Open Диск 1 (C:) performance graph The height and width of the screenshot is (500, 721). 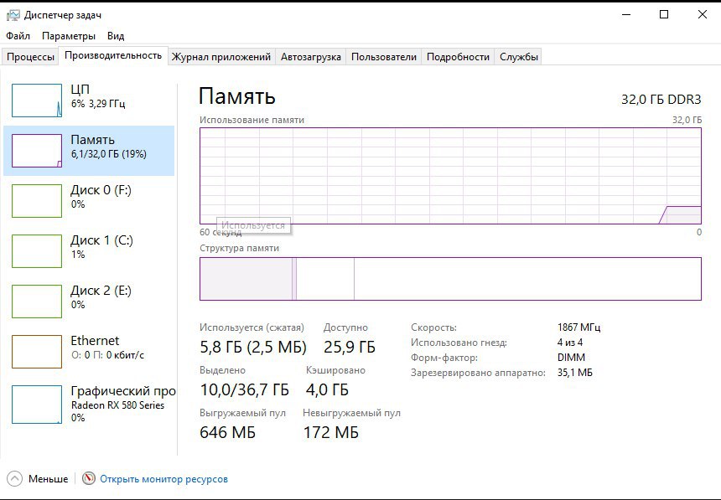37,251
